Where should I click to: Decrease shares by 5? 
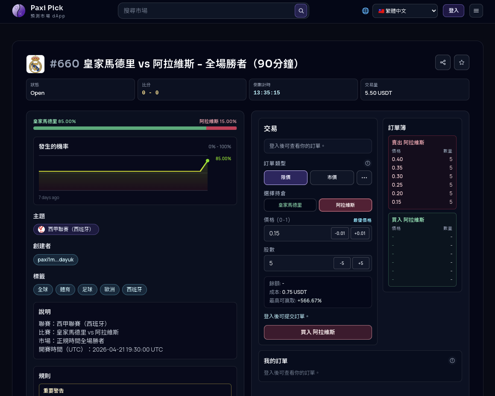[342, 263]
